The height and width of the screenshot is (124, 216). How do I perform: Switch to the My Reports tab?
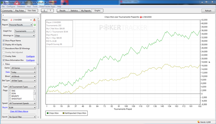(x=86, y=10)
